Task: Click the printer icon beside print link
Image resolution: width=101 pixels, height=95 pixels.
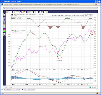Action: (2, 89)
